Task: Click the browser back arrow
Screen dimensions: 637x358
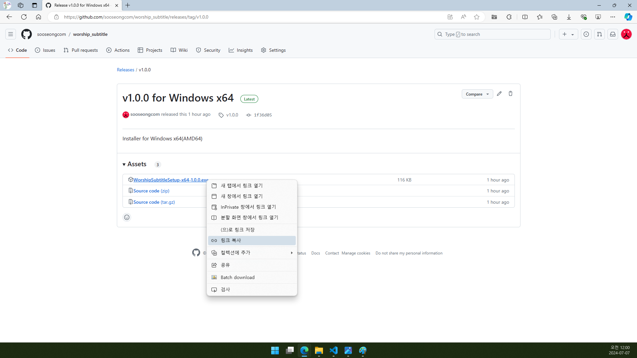Action: pyautogui.click(x=9, y=17)
